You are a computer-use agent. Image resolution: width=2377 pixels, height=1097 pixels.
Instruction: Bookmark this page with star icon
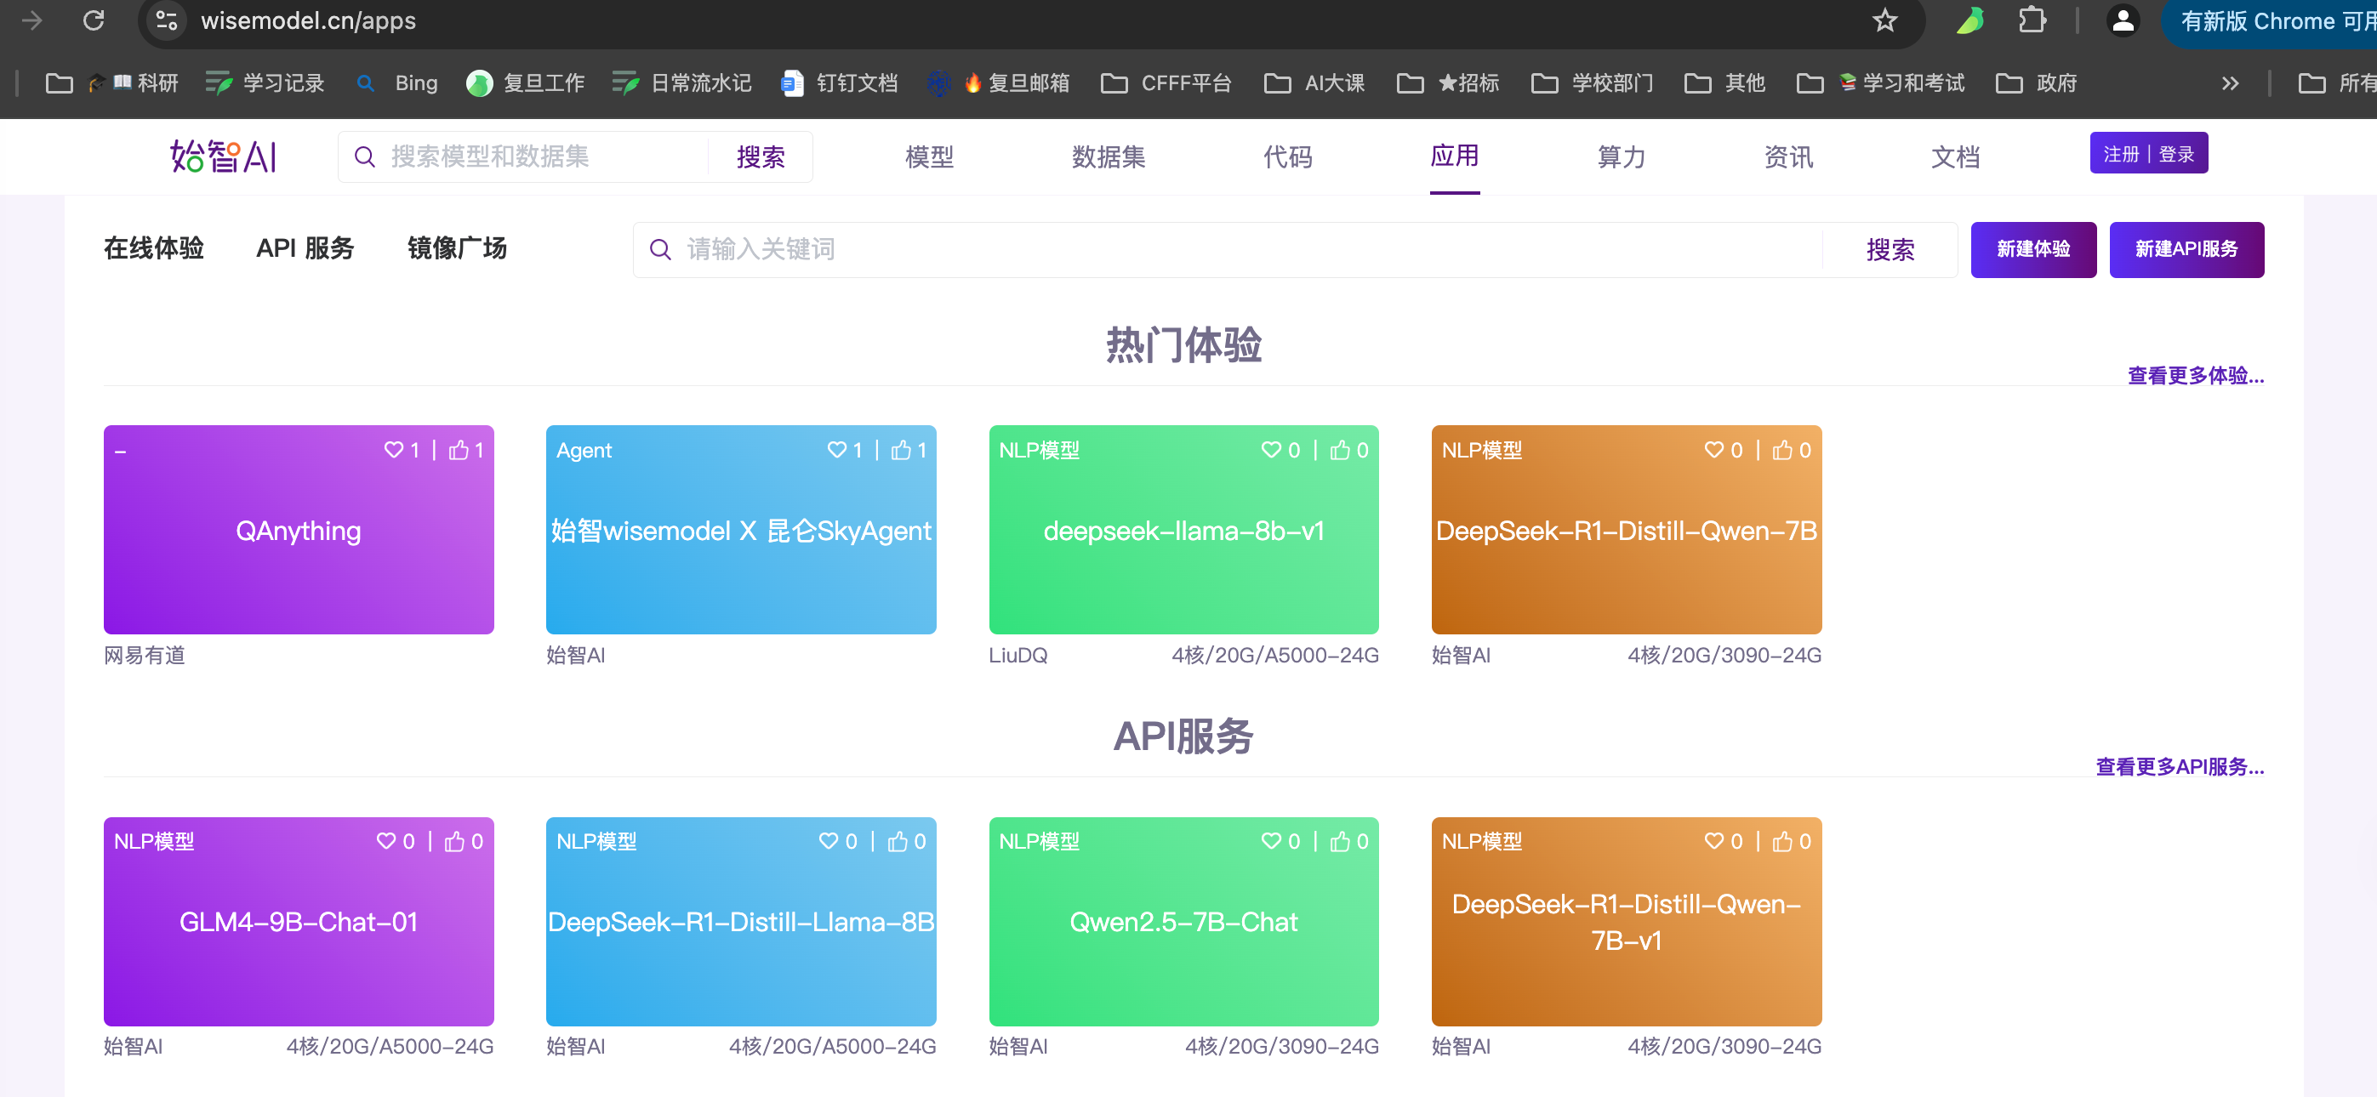(x=1884, y=20)
